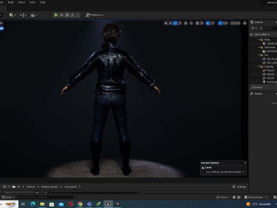Click the Eject button in play controls
277x208 pixels.
tap(73, 15)
